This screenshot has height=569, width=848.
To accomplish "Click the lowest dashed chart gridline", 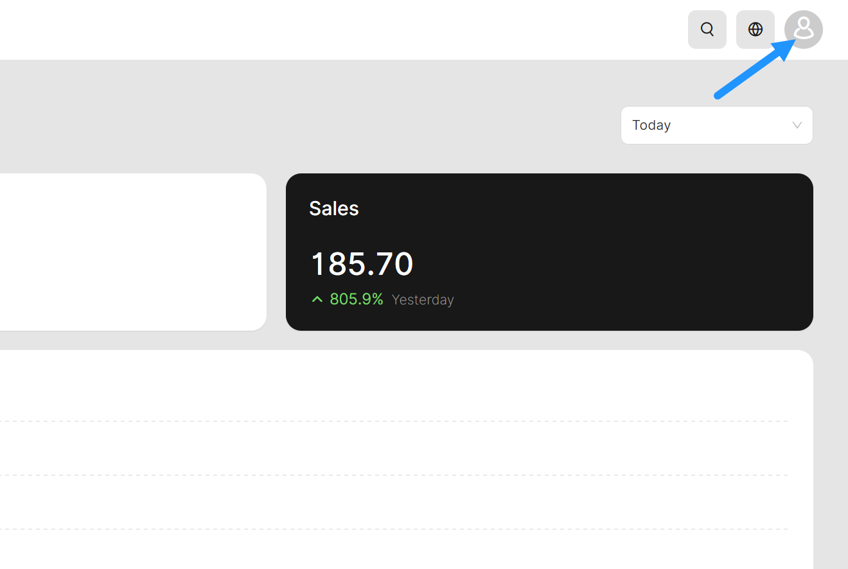I will (x=385, y=529).
